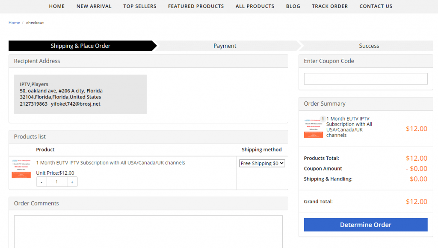This screenshot has height=248, width=438.
Task: Open the HOME menu item
Action: [x=57, y=6]
